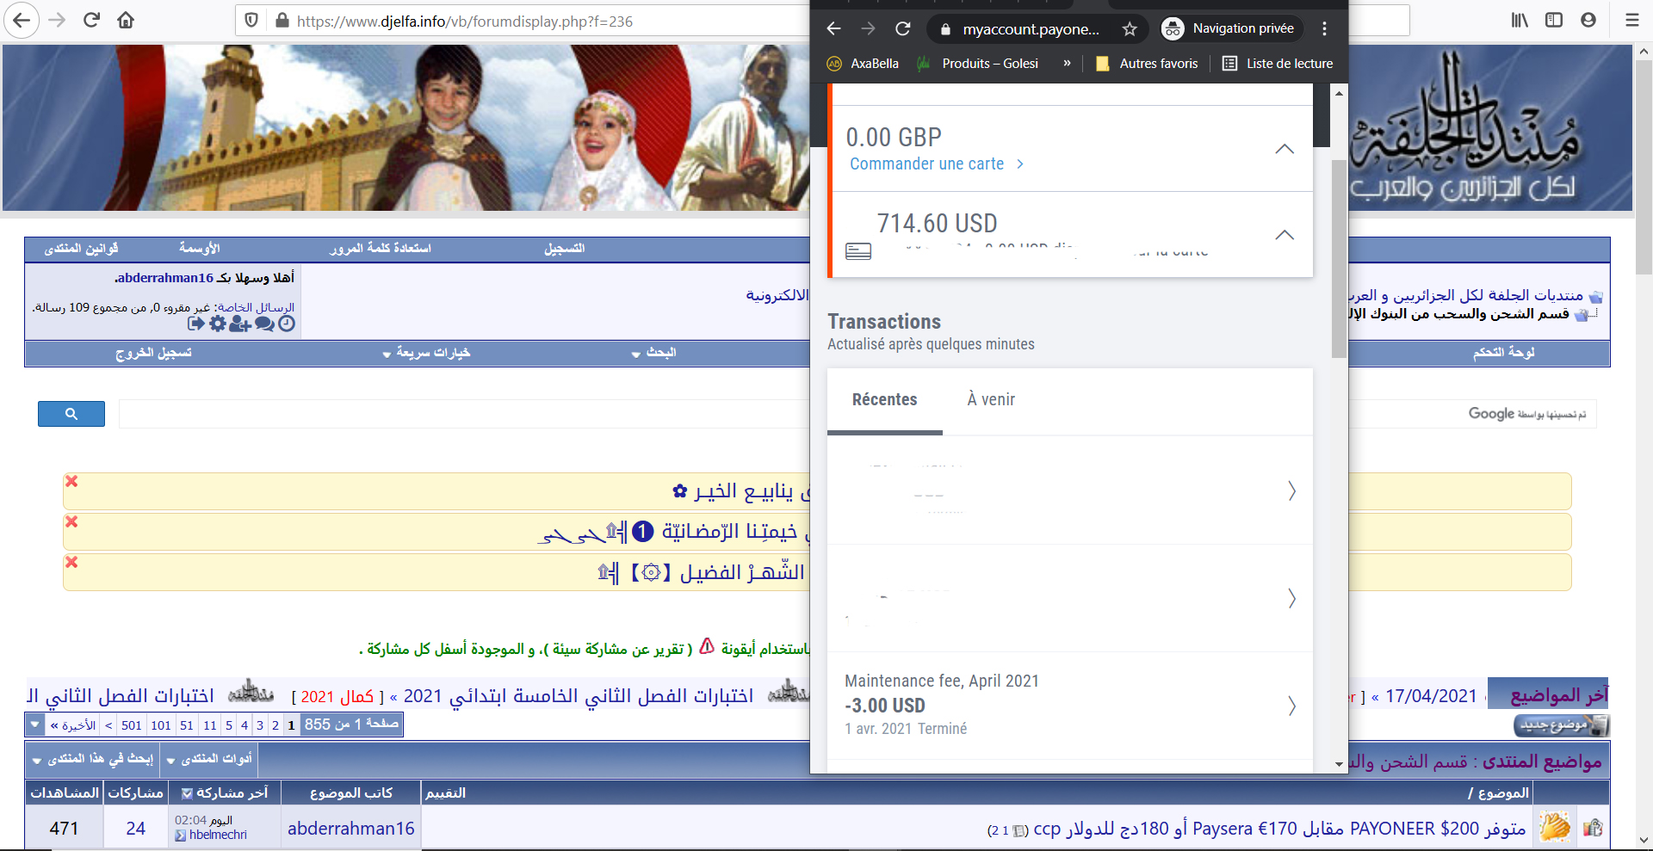Open AxaBella bookmark in Chrome
Image resolution: width=1653 pixels, height=851 pixels.
(863, 64)
